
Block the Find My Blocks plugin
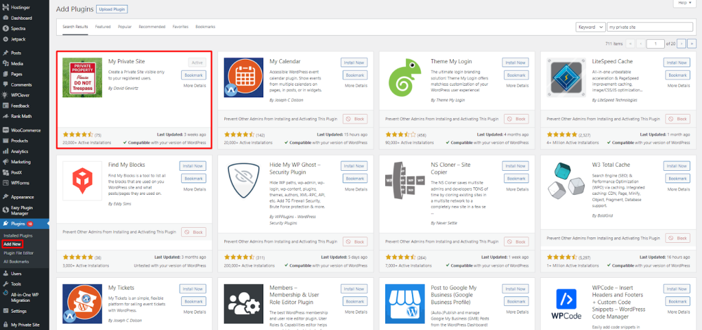193,232
